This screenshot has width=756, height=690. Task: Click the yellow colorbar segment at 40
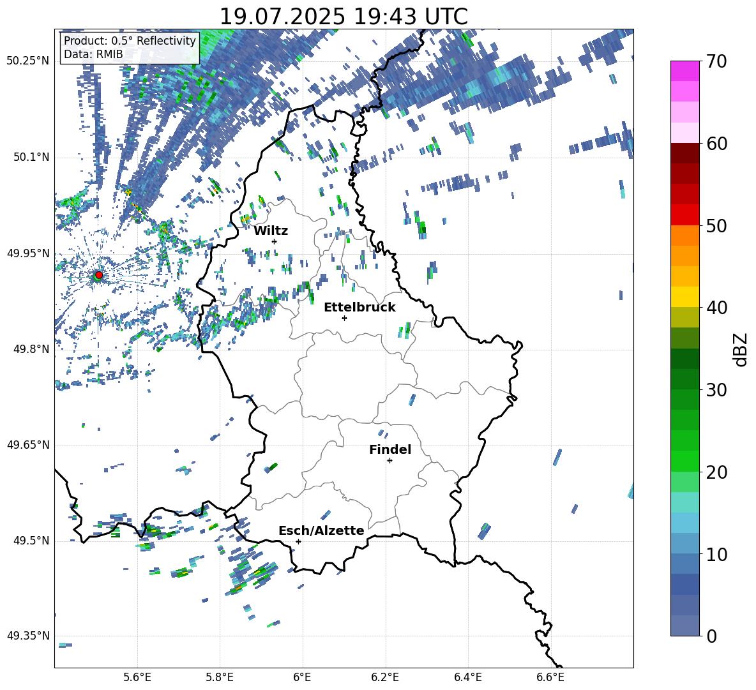point(684,297)
